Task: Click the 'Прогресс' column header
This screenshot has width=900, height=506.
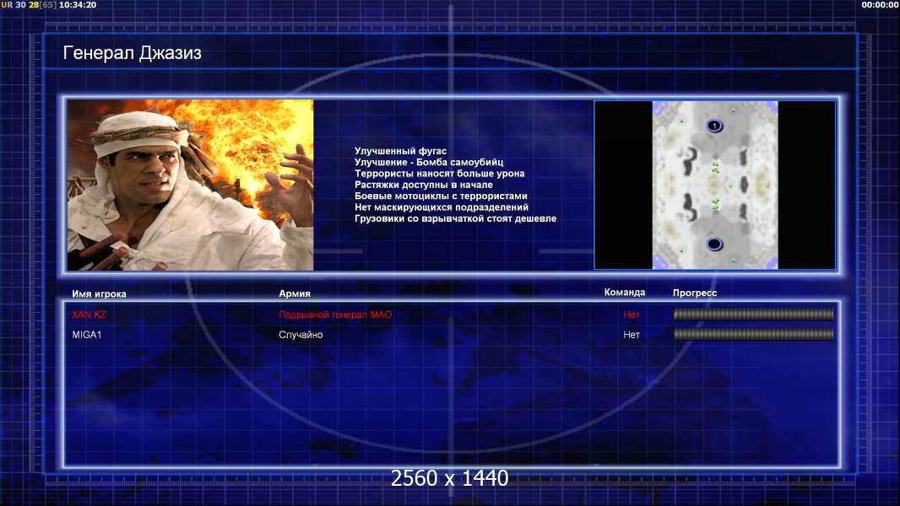Action: (695, 293)
